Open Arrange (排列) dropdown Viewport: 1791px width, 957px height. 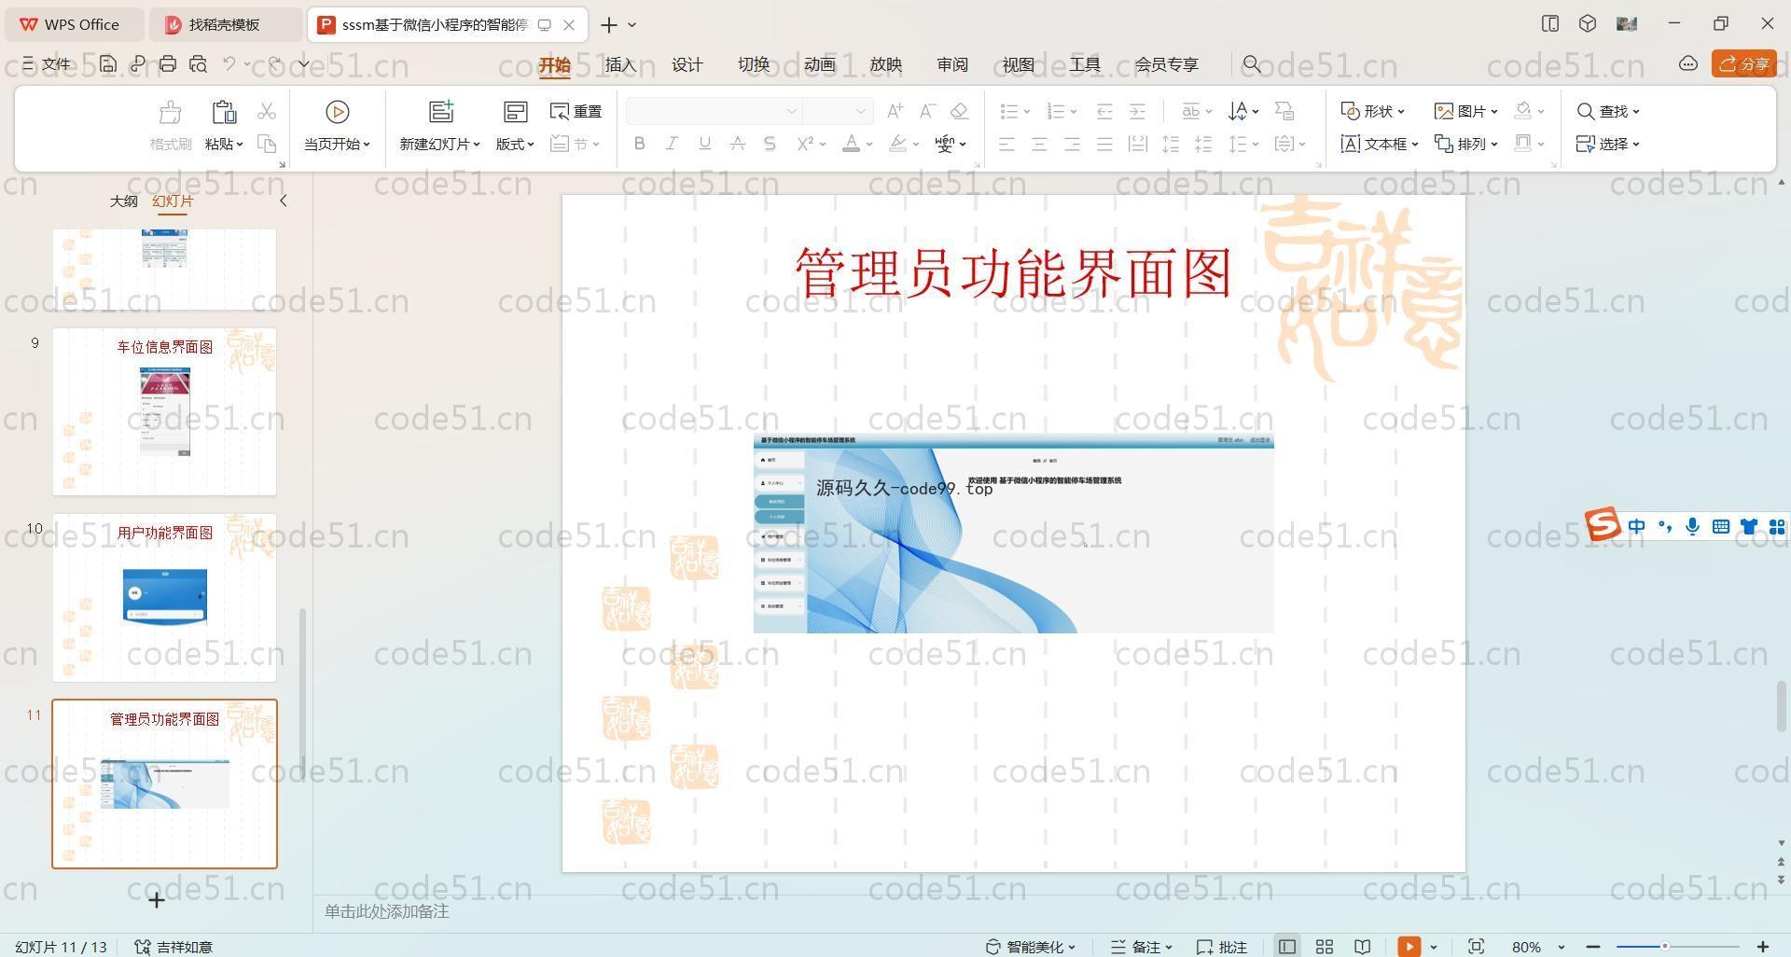(x=1465, y=144)
